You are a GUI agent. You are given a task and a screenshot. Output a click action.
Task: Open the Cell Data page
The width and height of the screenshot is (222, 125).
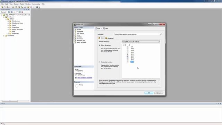(x=79, y=37)
